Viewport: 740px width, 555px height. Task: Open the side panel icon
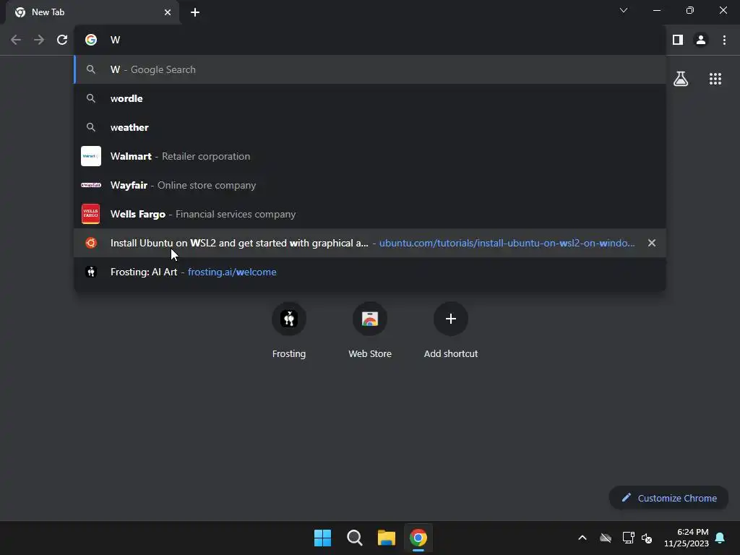point(678,40)
